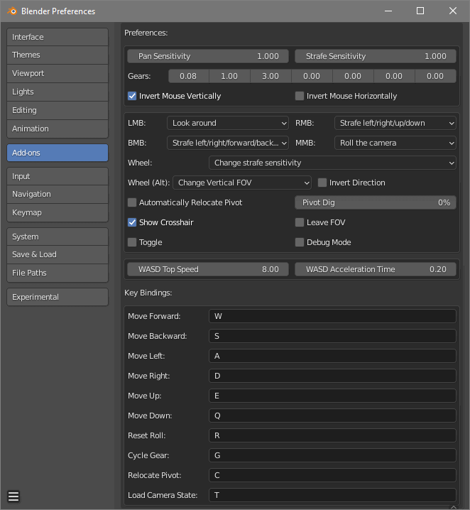Click the WASD Top Speed field
470x510 pixels.
(208, 269)
